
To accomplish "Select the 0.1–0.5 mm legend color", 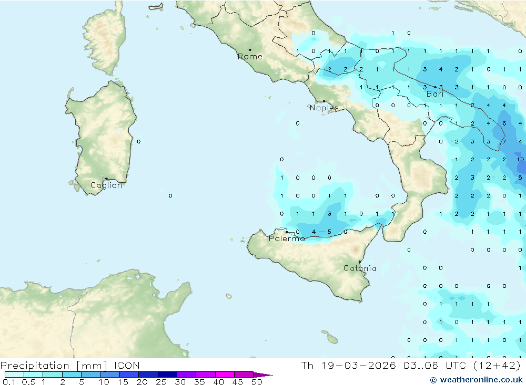I will (x=14, y=374).
